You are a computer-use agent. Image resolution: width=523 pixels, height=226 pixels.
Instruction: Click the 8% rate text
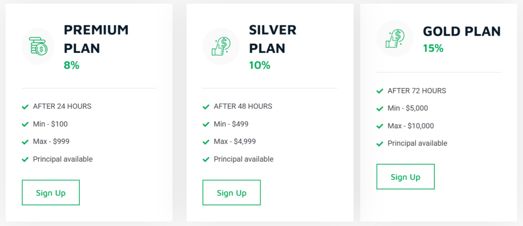click(72, 65)
